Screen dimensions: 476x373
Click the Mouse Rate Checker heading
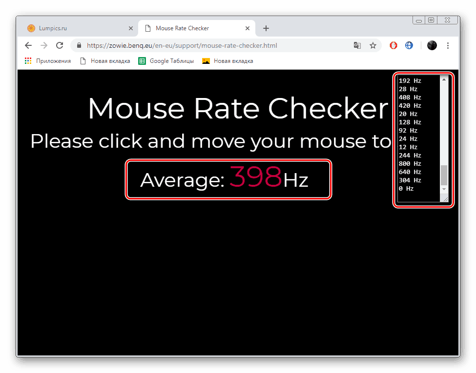(x=238, y=108)
